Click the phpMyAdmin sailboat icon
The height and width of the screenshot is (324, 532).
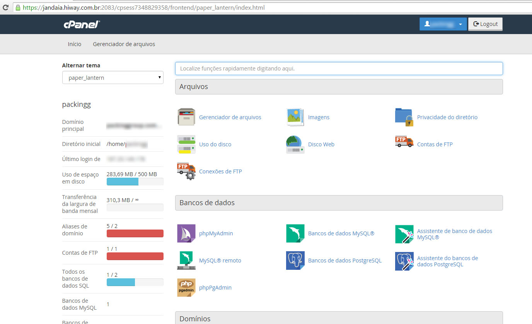(186, 233)
